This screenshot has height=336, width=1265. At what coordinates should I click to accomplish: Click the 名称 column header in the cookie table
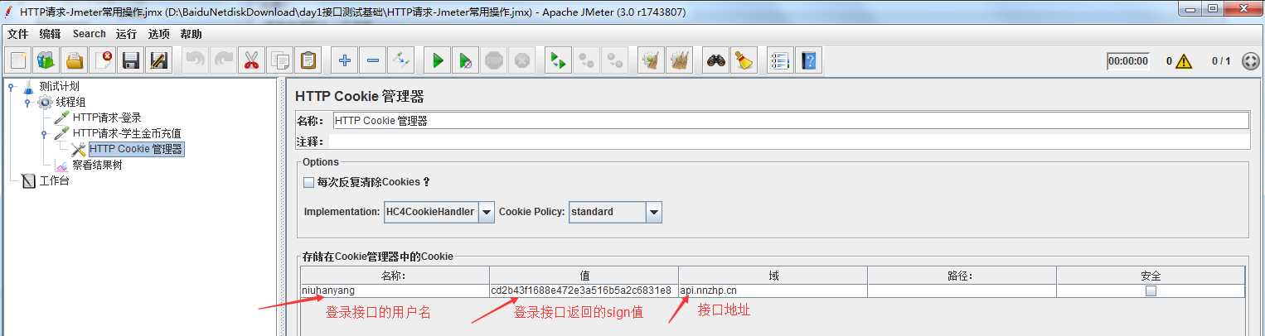(395, 276)
